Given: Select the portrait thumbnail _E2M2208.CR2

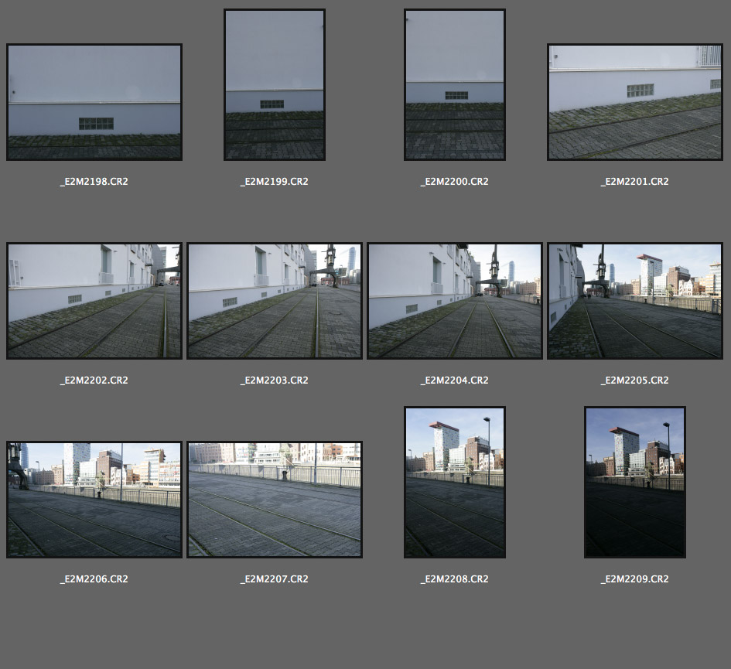Looking at the screenshot, I should pos(455,483).
